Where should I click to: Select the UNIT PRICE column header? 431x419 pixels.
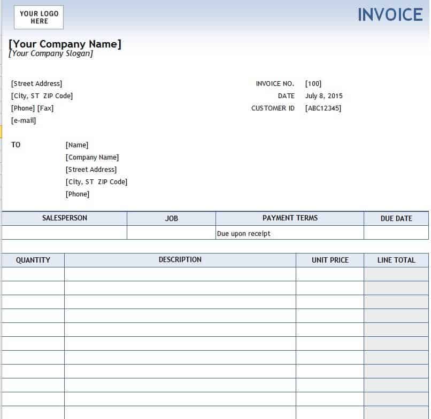click(x=330, y=260)
